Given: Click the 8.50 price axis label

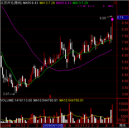Looking at the screenshot, I should tap(125, 23).
